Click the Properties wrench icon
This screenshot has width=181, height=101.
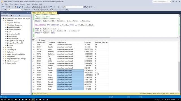pos(87,7)
